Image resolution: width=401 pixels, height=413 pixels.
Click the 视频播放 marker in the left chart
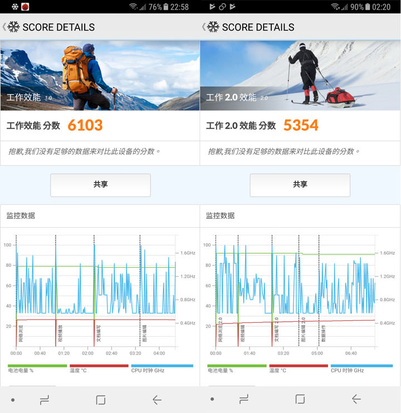click(60, 333)
